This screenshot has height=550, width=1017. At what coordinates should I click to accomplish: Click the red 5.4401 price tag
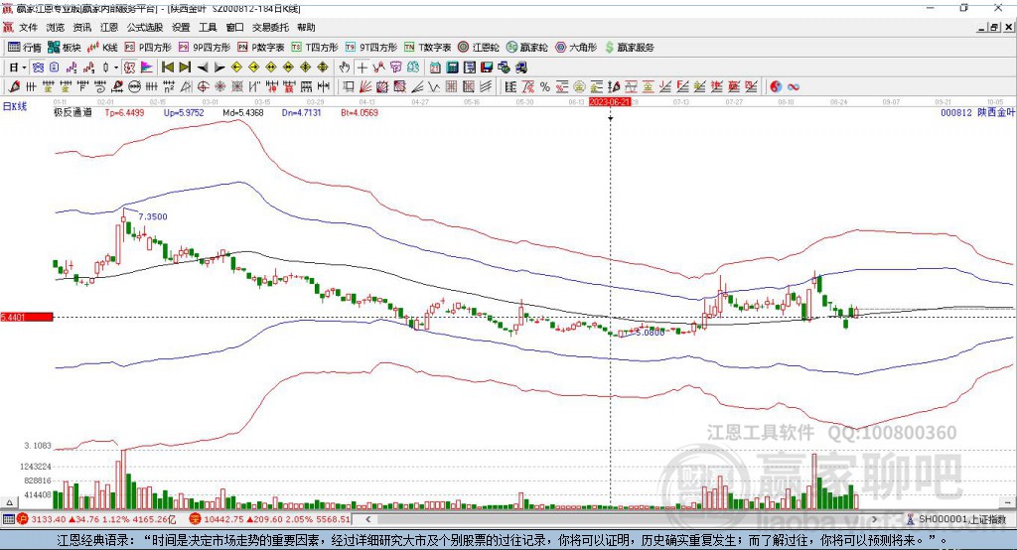point(27,317)
